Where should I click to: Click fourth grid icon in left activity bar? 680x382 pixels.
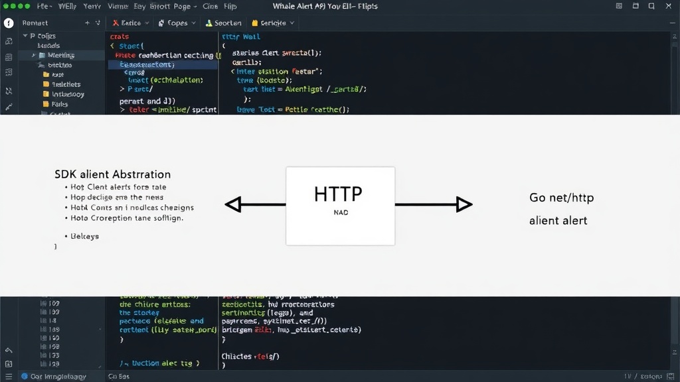pos(9,72)
